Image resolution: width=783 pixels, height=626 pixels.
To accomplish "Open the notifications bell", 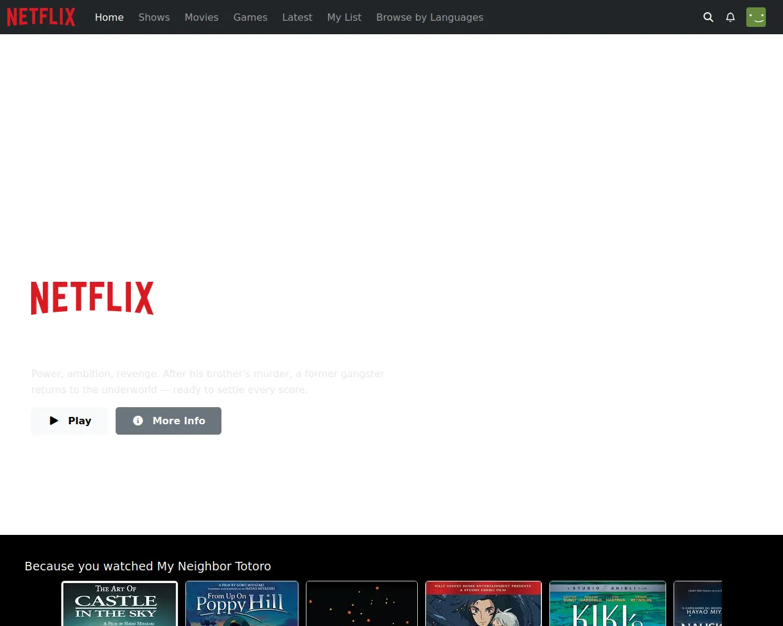I will pos(730,17).
